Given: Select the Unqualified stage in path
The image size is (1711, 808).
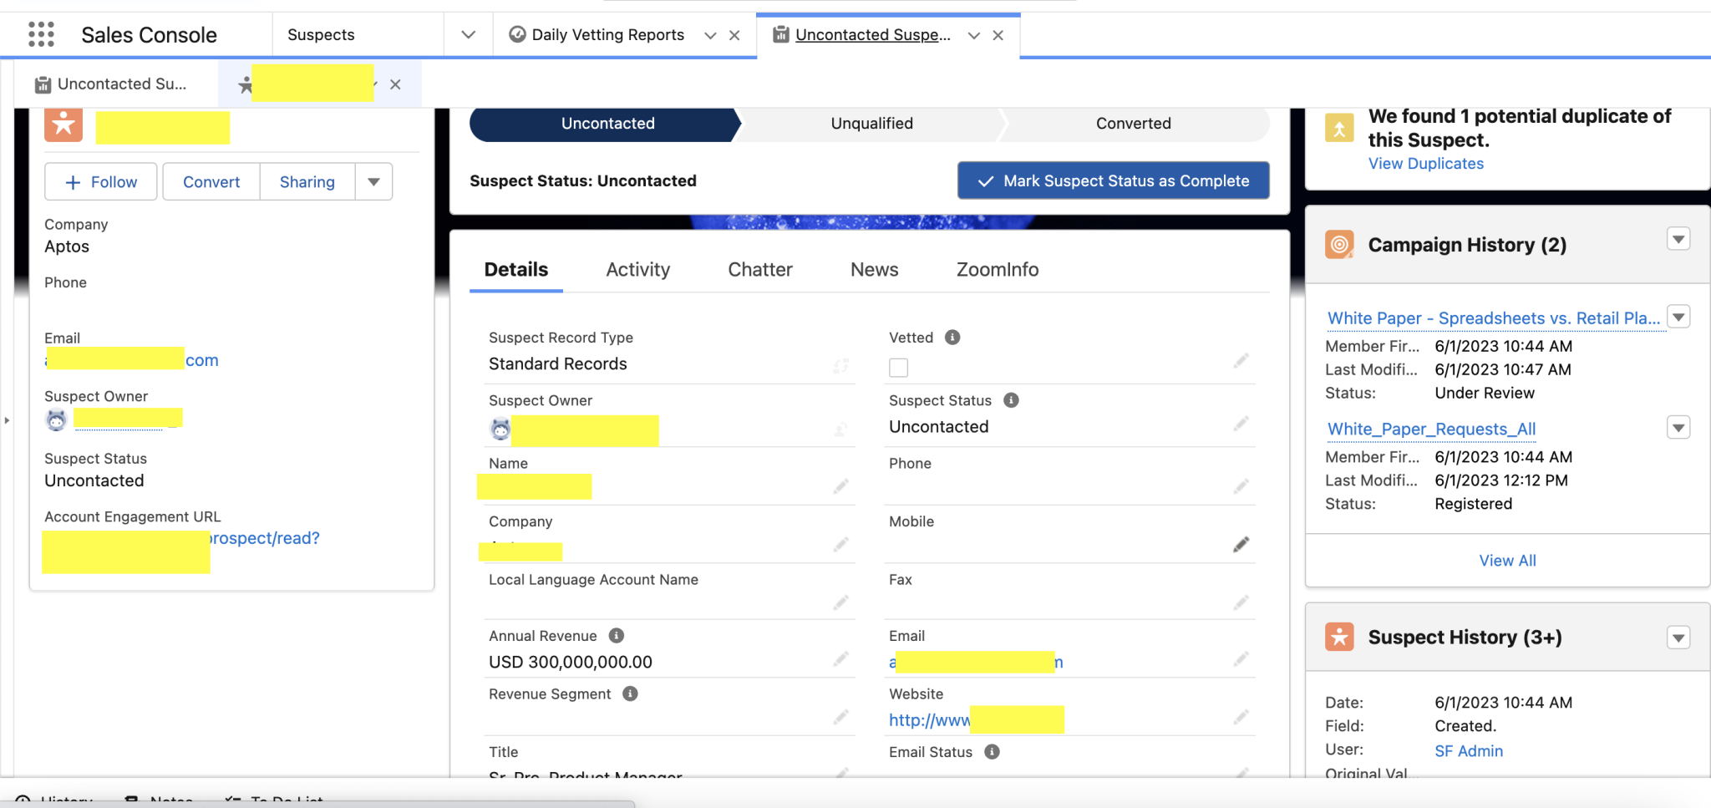Looking at the screenshot, I should 871,124.
